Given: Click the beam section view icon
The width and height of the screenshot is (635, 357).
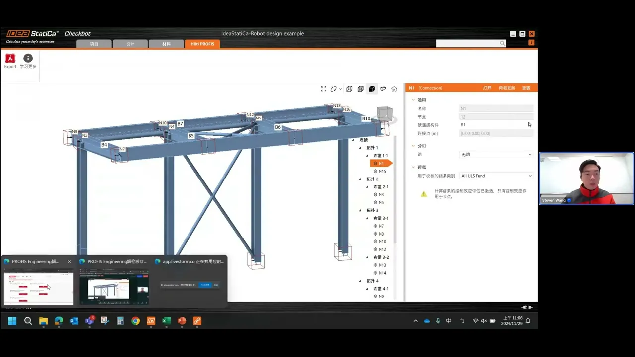Looking at the screenshot, I should pos(383,89).
